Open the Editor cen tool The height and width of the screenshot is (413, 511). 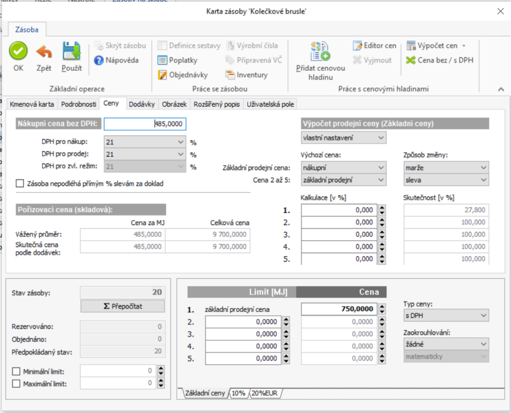374,45
